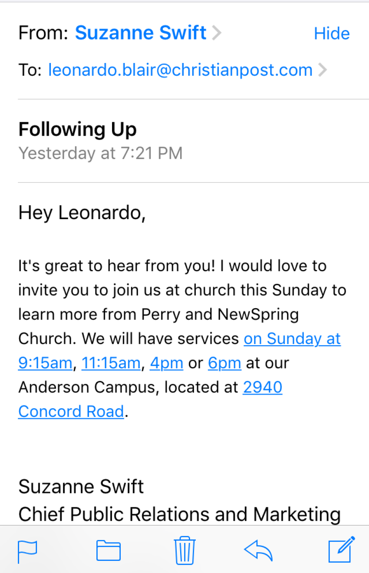Viewport: 369px width, 573px height.
Task: Open sender contact Suzanne Swift in From field
Action: [141, 33]
